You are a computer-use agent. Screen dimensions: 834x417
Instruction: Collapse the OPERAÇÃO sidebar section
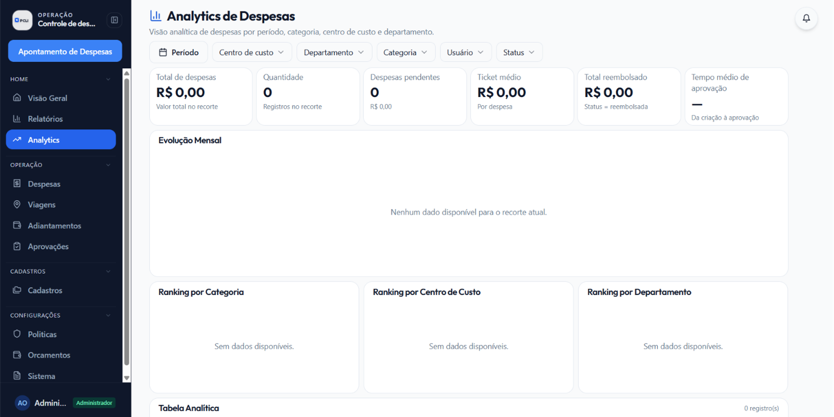108,165
